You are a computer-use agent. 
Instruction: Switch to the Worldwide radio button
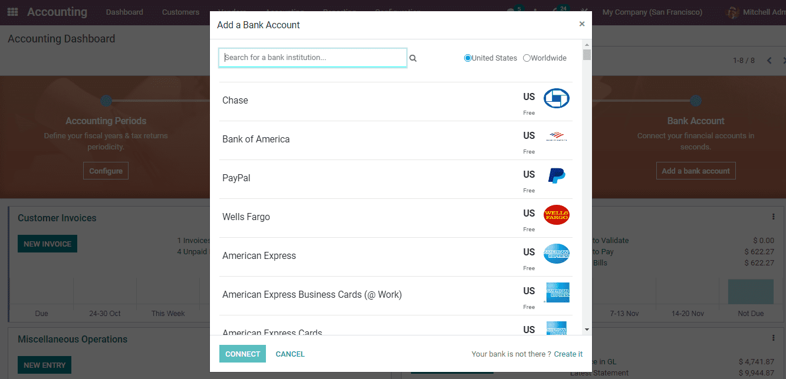[526, 58]
